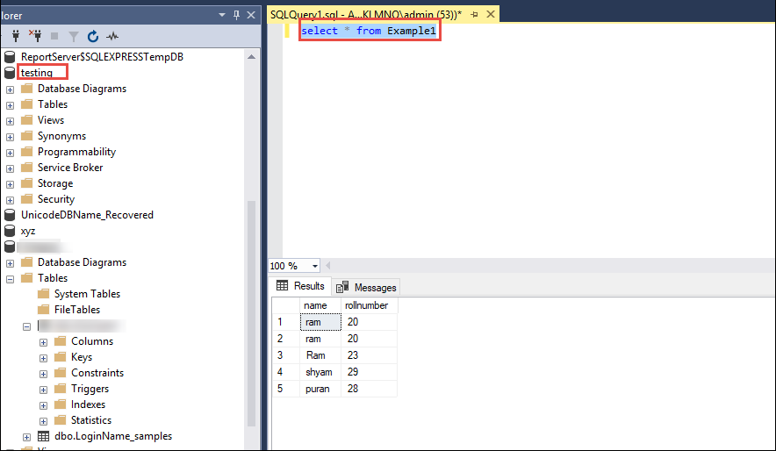Expand the Synonyms folder
The width and height of the screenshot is (776, 451).
pos(10,137)
